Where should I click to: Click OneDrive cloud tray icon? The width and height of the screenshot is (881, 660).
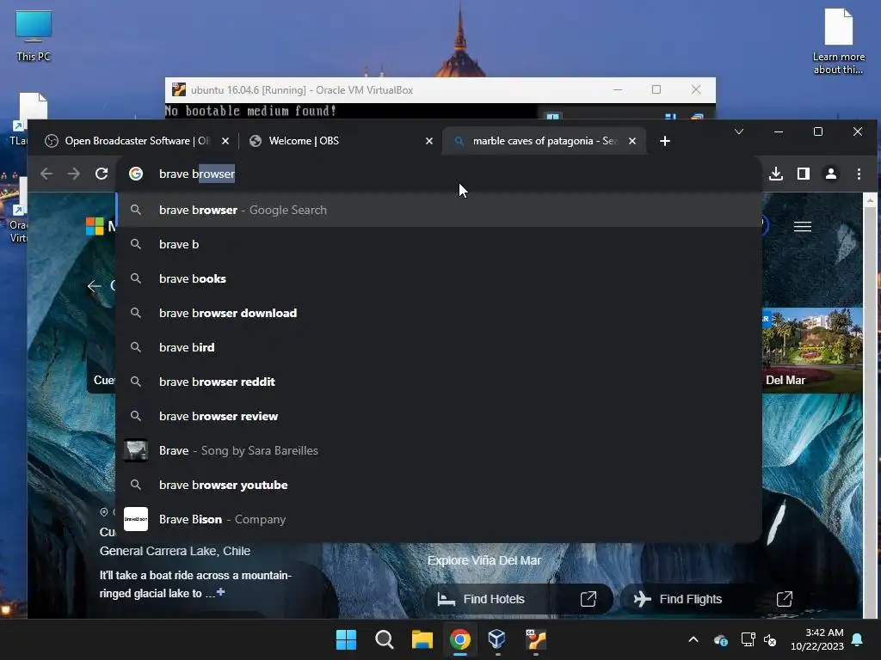tap(721, 639)
